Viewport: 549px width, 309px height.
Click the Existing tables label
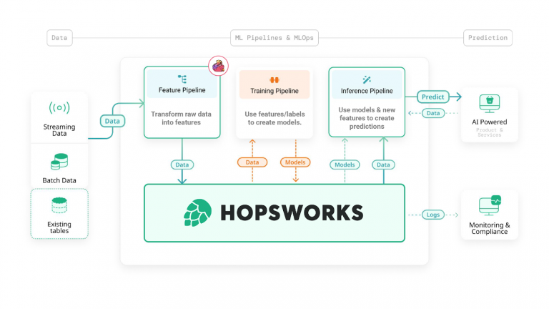pos(59,227)
